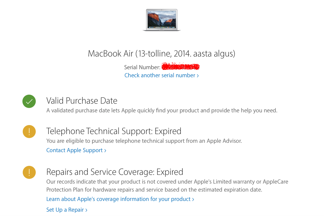324x216 pixels.
Task: Open the Contact Apple Support link
Action: coord(74,150)
